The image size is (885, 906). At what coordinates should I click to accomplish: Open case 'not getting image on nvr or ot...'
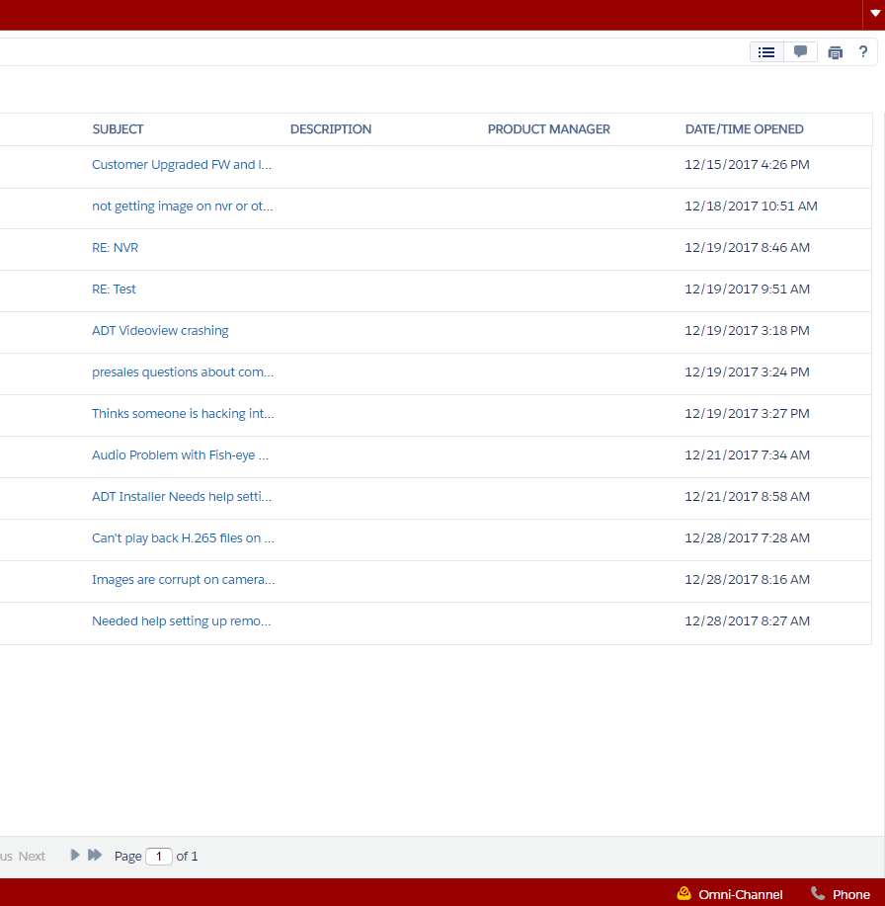(182, 206)
